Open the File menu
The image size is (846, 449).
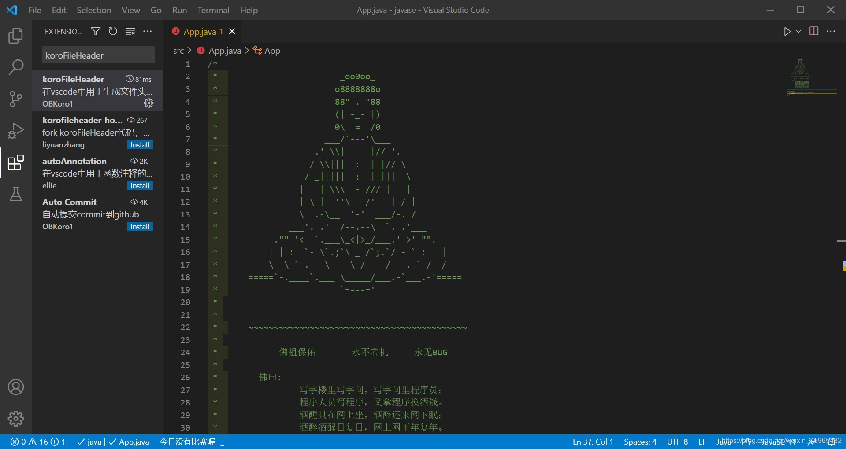point(35,10)
